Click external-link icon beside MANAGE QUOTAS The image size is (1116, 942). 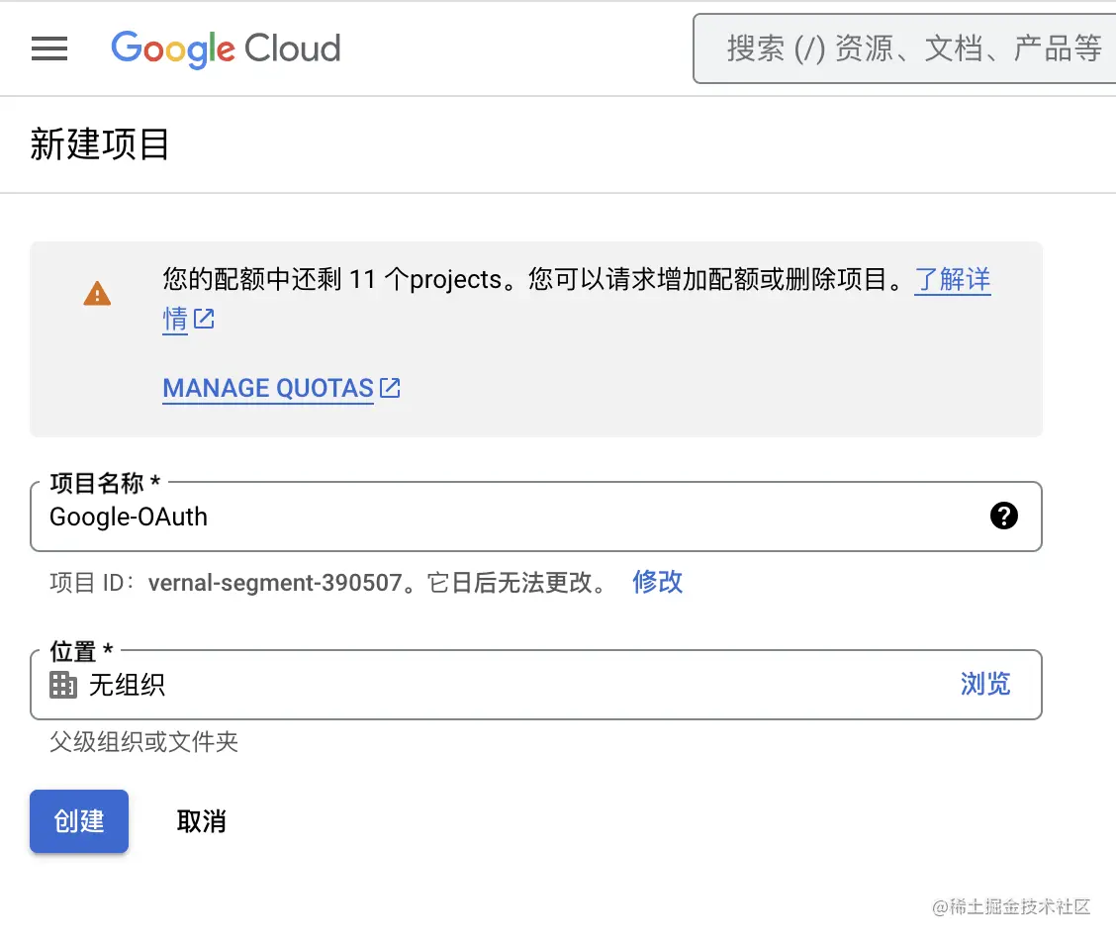tap(391, 388)
